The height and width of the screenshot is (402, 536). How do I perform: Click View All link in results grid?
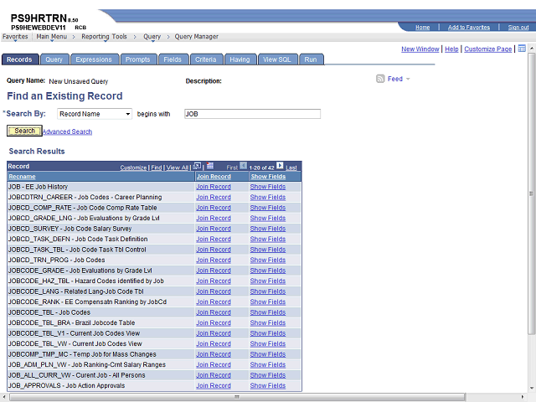(177, 167)
